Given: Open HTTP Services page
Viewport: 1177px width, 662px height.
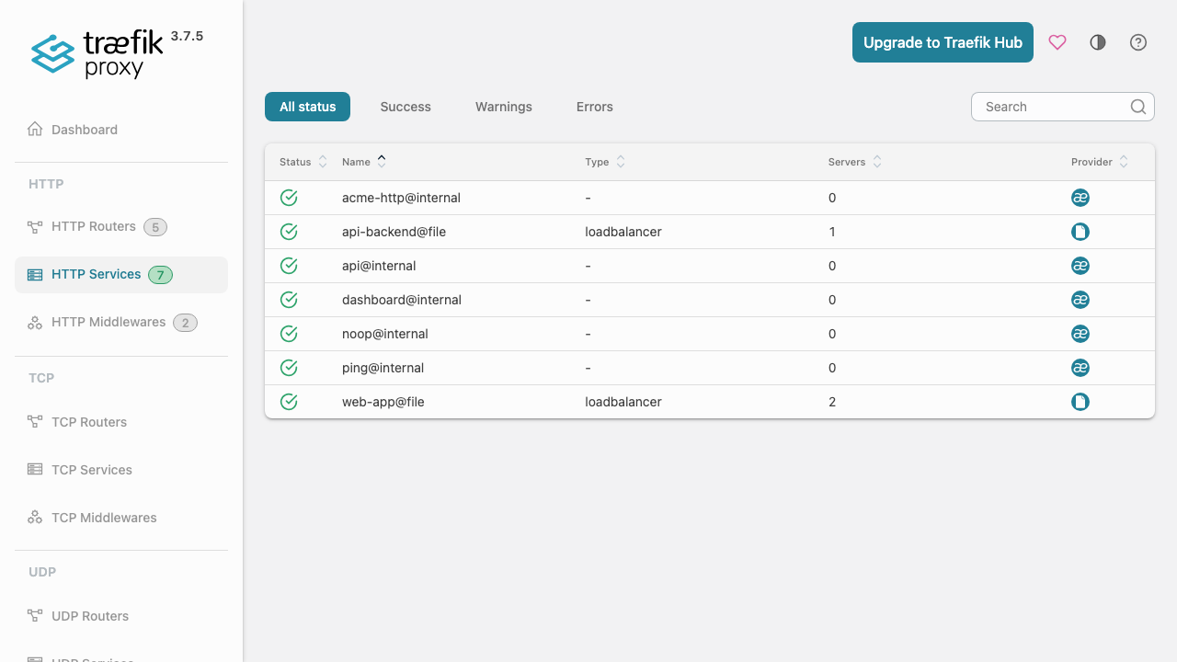Looking at the screenshot, I should pyautogui.click(x=121, y=275).
